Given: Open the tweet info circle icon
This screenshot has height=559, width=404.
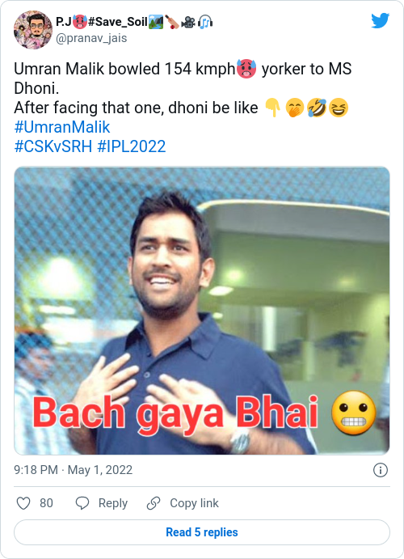Looking at the screenshot, I should point(380,470).
